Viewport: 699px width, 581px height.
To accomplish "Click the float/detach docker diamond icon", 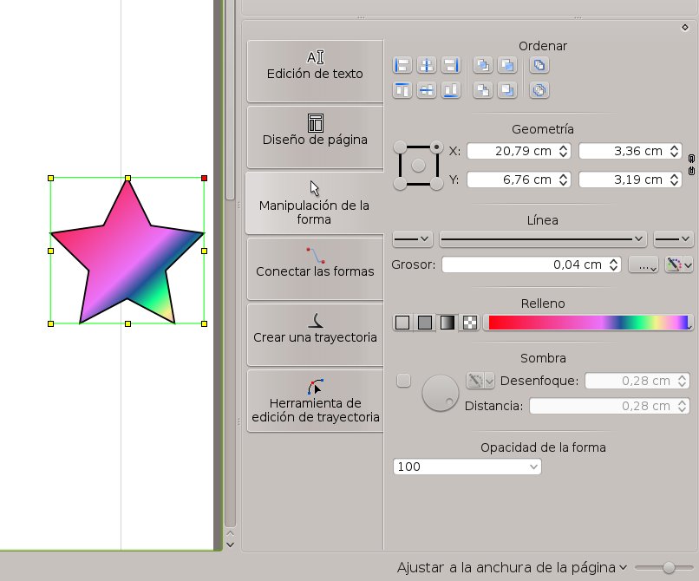I will pos(685,28).
